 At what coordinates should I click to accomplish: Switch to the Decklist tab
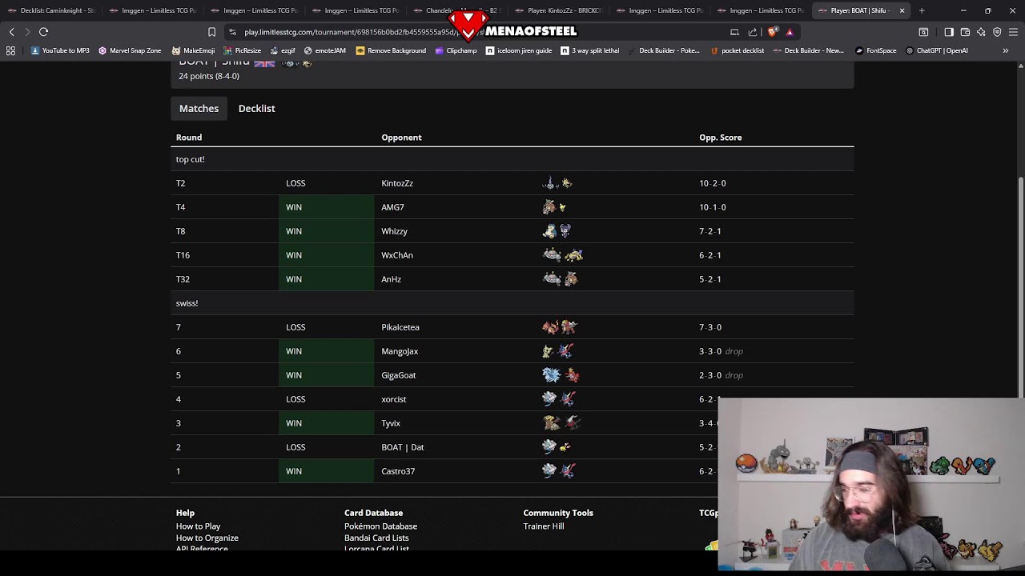(x=257, y=108)
